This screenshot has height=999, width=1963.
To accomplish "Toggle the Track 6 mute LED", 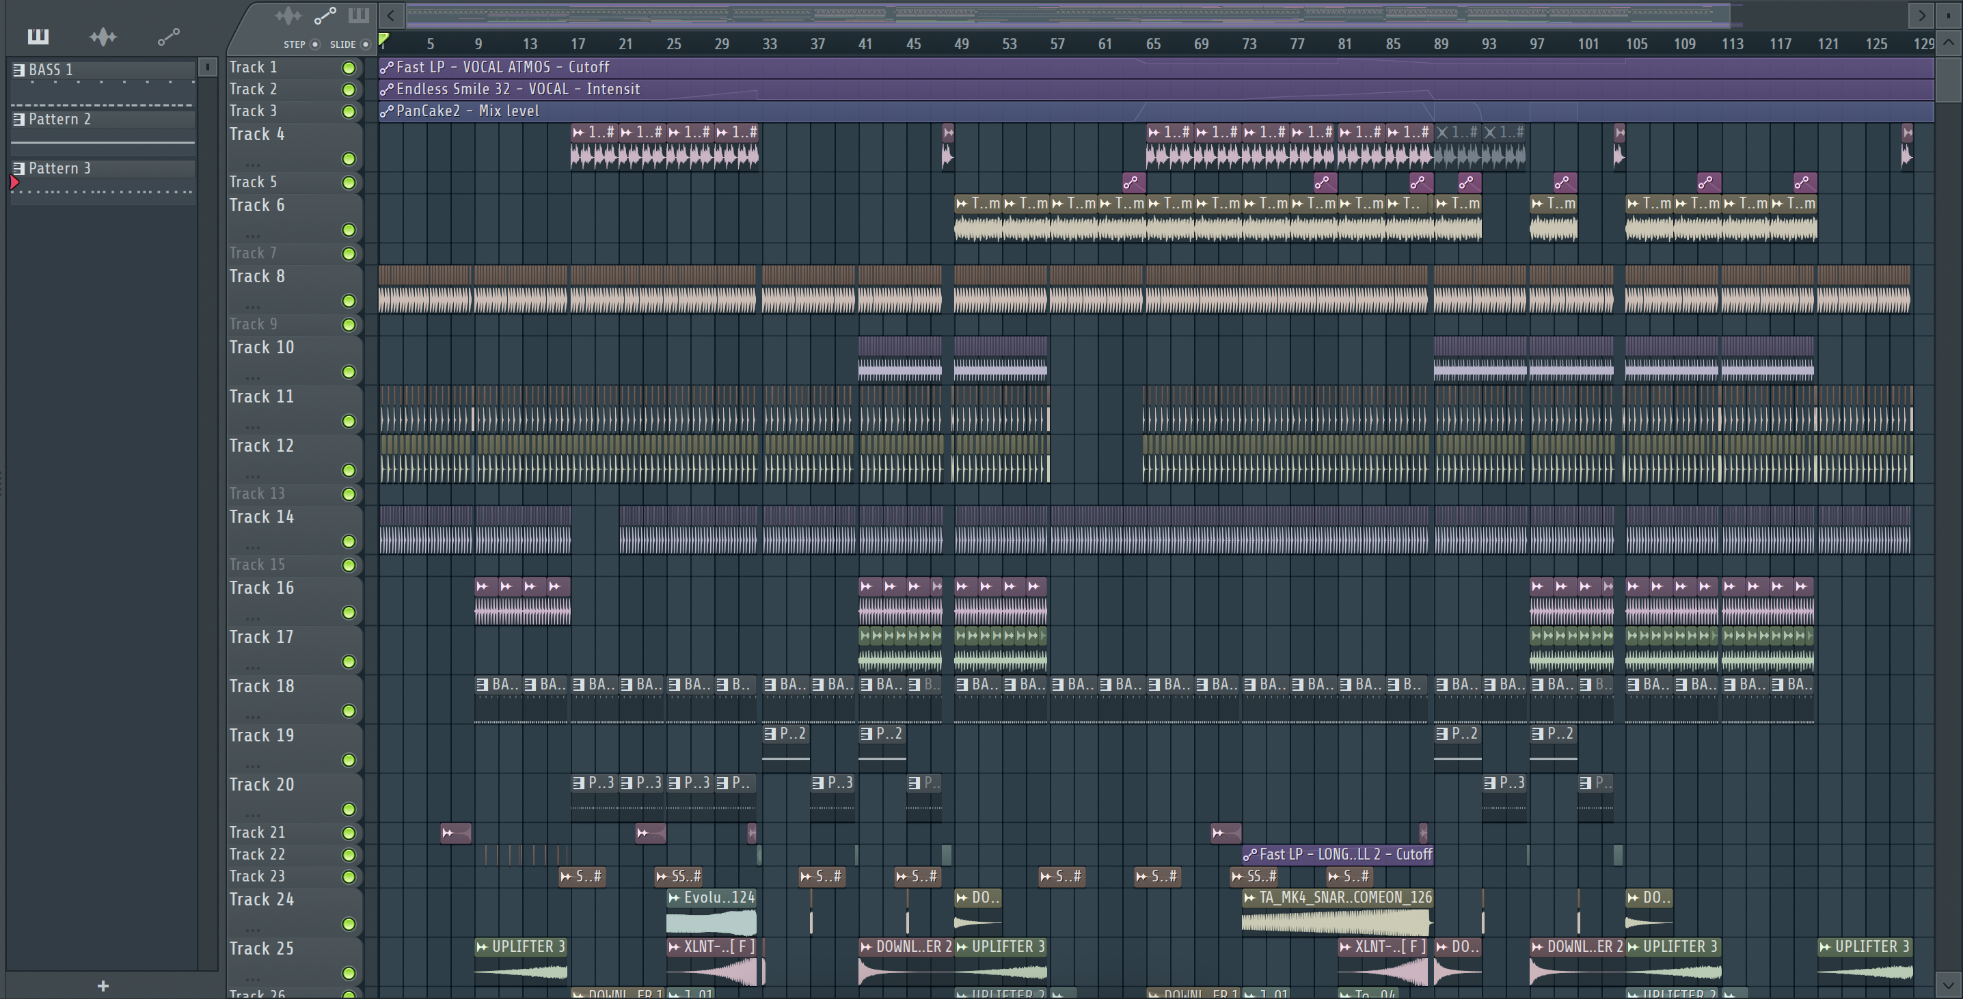I will tap(349, 230).
